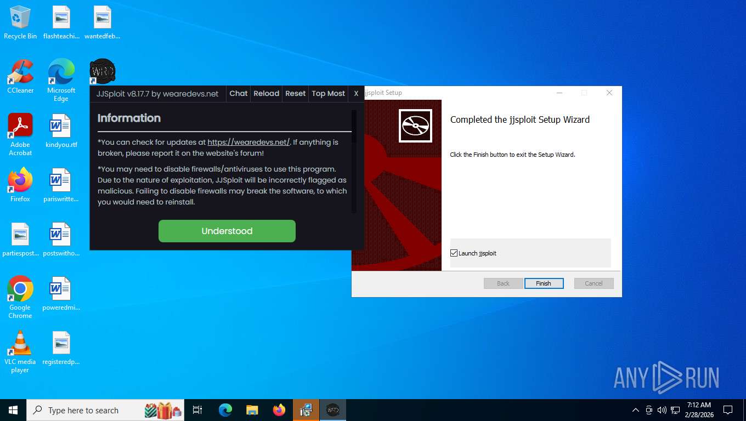Minimize the jjsploit Setup window
This screenshot has height=421, width=746.
point(559,93)
